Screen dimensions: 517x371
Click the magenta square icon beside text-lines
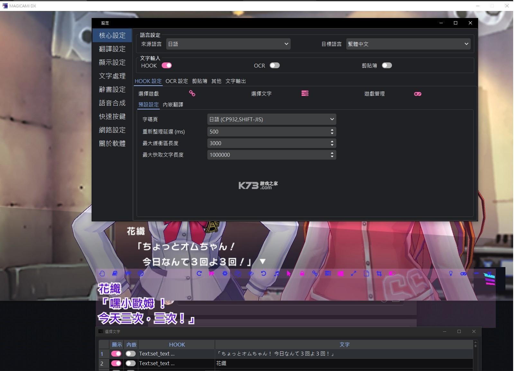340,274
